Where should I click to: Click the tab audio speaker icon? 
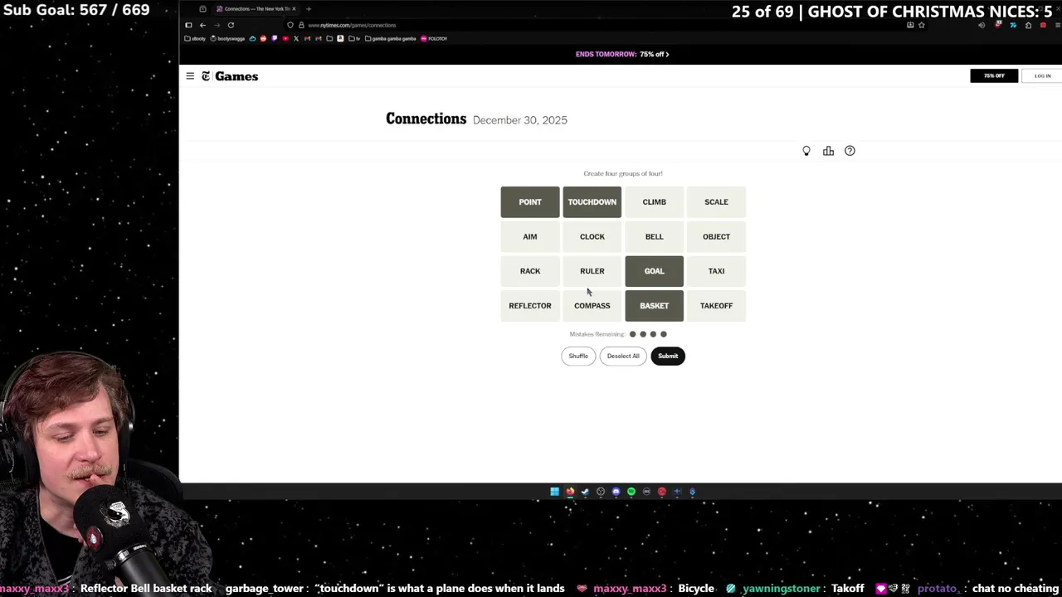(982, 25)
